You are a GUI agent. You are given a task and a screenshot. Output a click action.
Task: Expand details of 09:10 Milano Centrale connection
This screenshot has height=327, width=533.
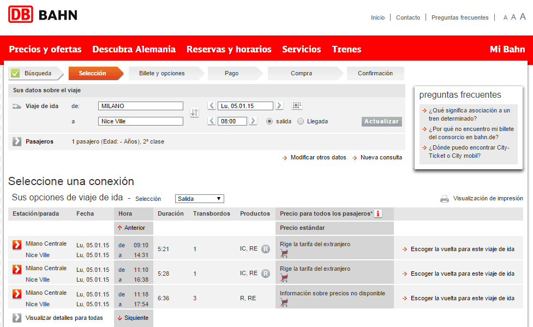pos(17,245)
